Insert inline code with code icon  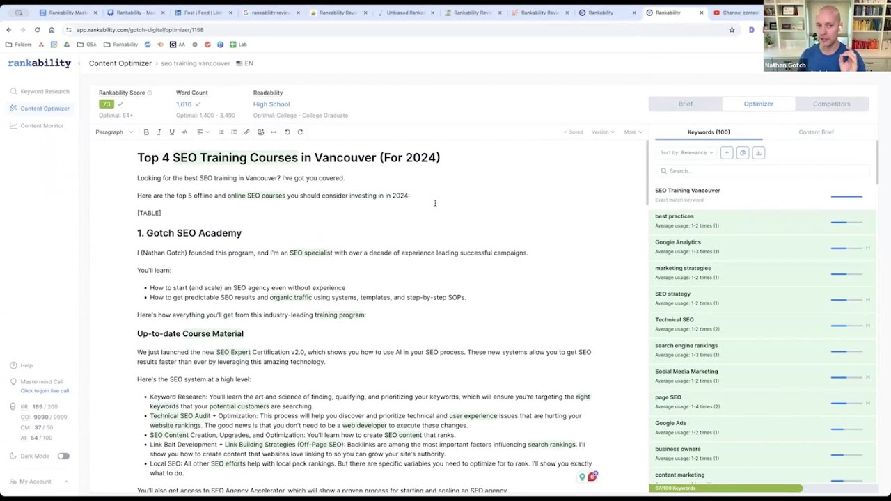click(x=184, y=132)
